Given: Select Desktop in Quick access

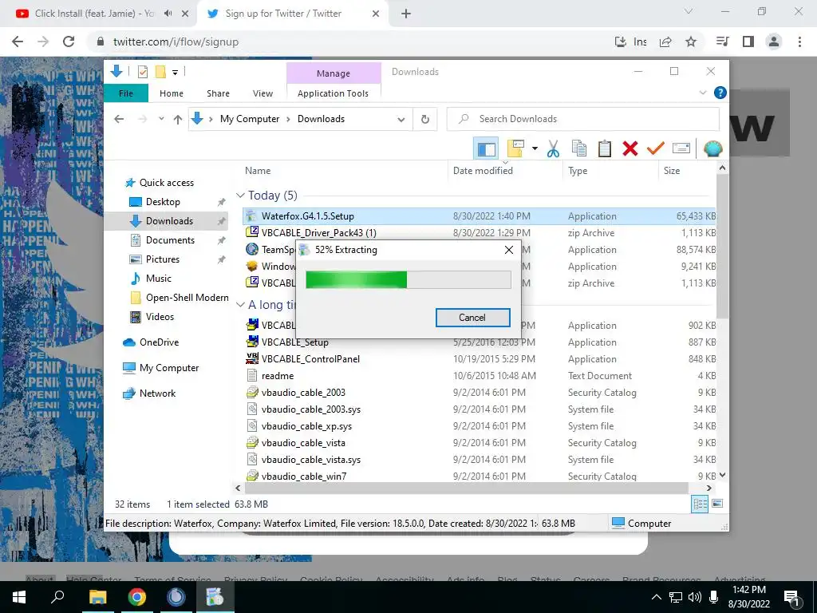Looking at the screenshot, I should (x=163, y=202).
